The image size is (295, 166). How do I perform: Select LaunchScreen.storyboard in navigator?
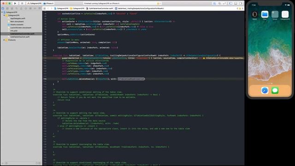pos(21,28)
